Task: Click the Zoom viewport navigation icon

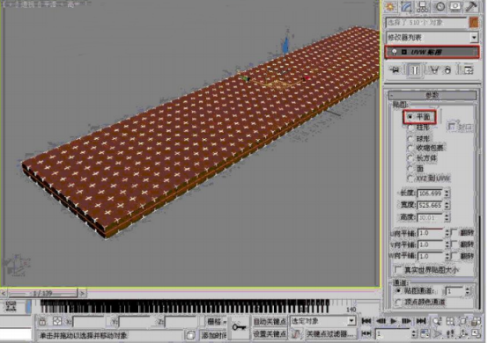Action: pyautogui.click(x=437, y=321)
